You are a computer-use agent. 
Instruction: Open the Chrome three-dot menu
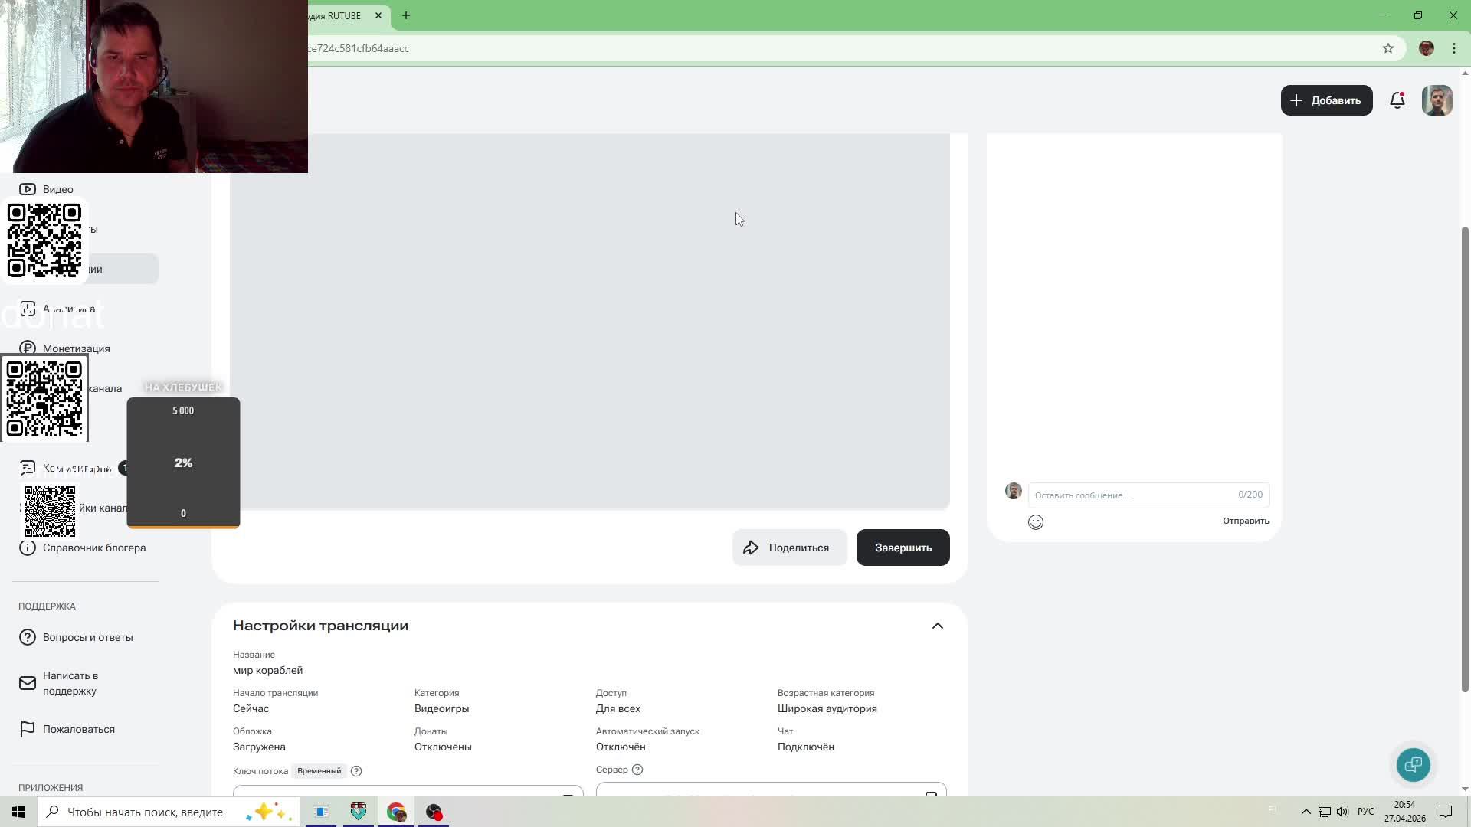click(x=1453, y=48)
